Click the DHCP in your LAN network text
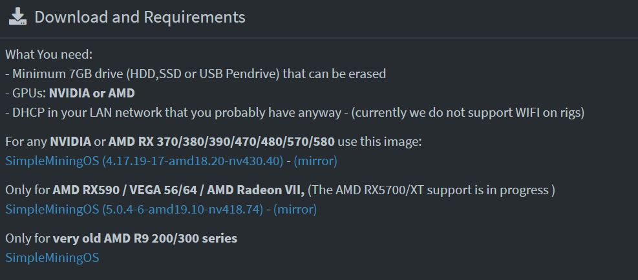 (x=176, y=112)
